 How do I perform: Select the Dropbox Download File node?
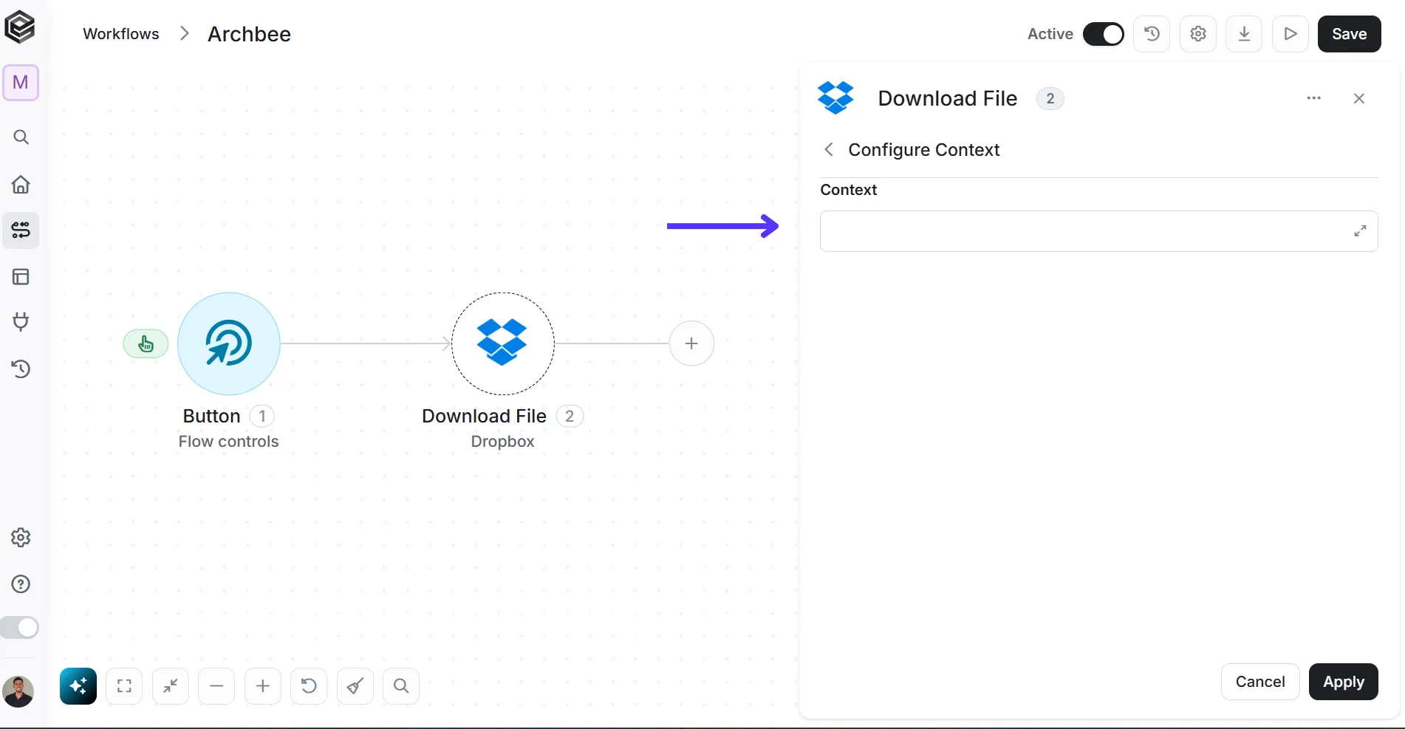503,343
